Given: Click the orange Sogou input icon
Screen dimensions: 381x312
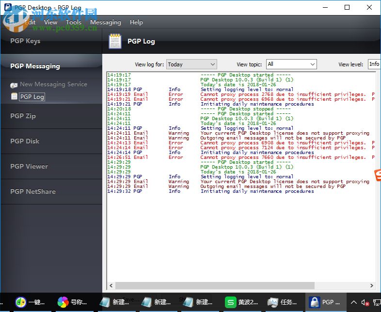Looking at the screenshot, I should pos(378,175).
